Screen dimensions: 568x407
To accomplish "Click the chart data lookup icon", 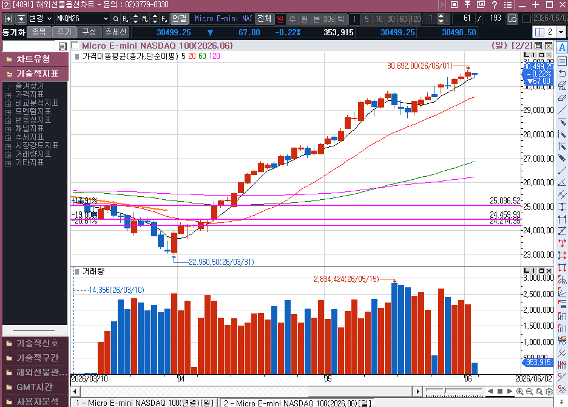I will 513,18.
